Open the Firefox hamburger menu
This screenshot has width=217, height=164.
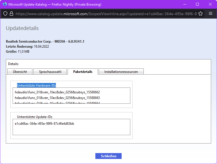click(211, 13)
